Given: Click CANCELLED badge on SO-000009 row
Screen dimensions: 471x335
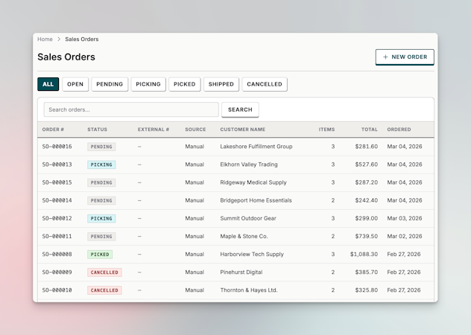Looking at the screenshot, I should (104, 272).
